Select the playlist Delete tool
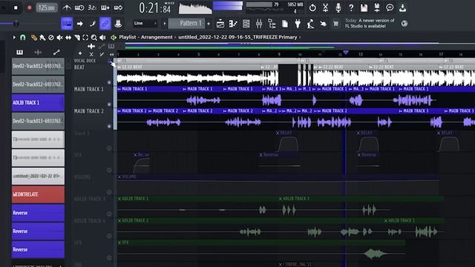Image resolution: width=475 pixels, height=267 pixels. coord(51,37)
